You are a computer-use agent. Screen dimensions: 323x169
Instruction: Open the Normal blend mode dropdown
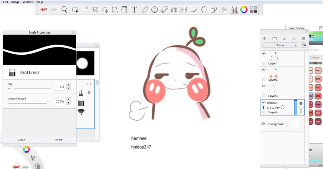280,45
